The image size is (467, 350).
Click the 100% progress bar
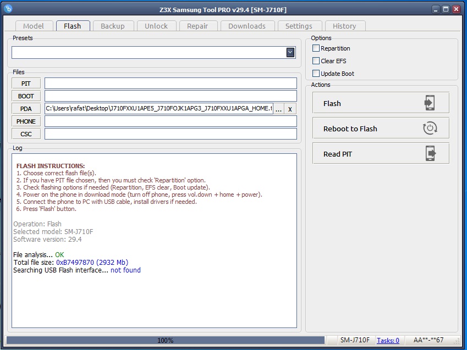[x=166, y=340]
